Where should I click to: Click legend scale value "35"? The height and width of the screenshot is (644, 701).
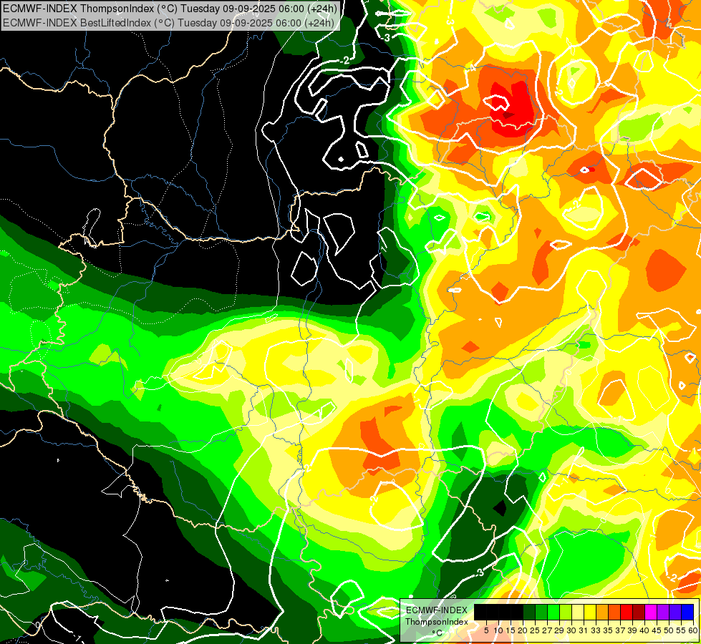[x=609, y=630]
